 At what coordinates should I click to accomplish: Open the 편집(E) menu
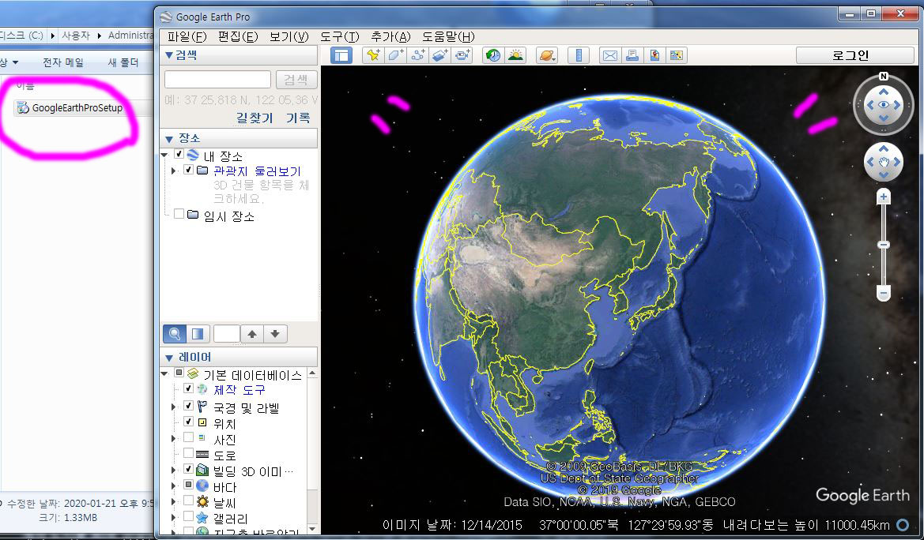click(x=237, y=36)
